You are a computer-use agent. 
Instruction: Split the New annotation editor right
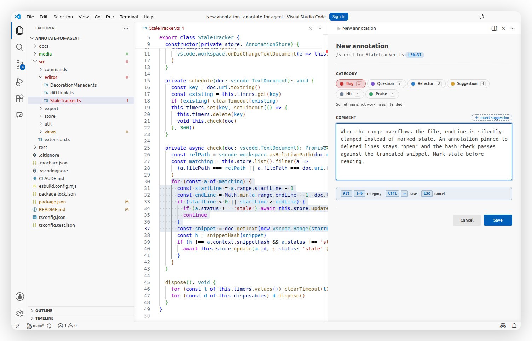click(494, 28)
